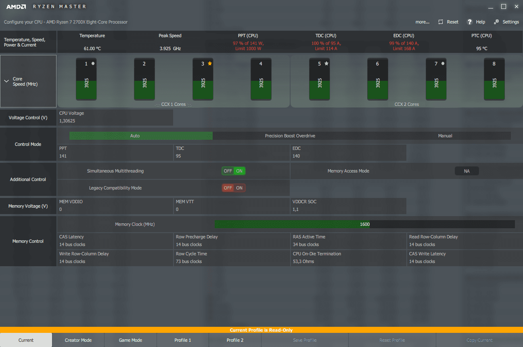Open the Help question mark icon

click(470, 22)
